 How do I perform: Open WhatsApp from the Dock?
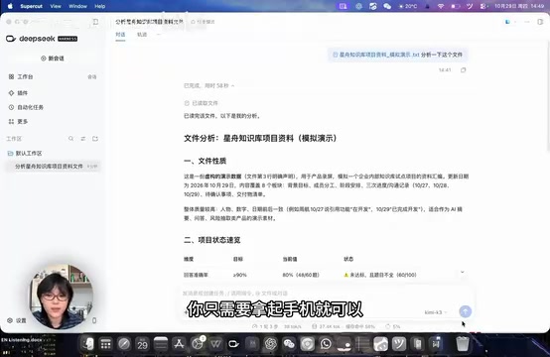[x=326, y=344]
